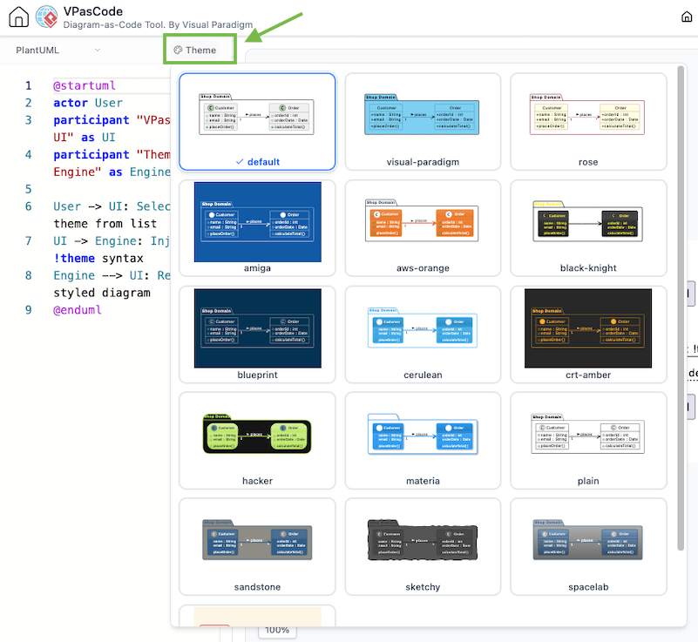This screenshot has width=698, height=642.
Task: Click the VPasCode globe logo
Action: [x=47, y=17]
